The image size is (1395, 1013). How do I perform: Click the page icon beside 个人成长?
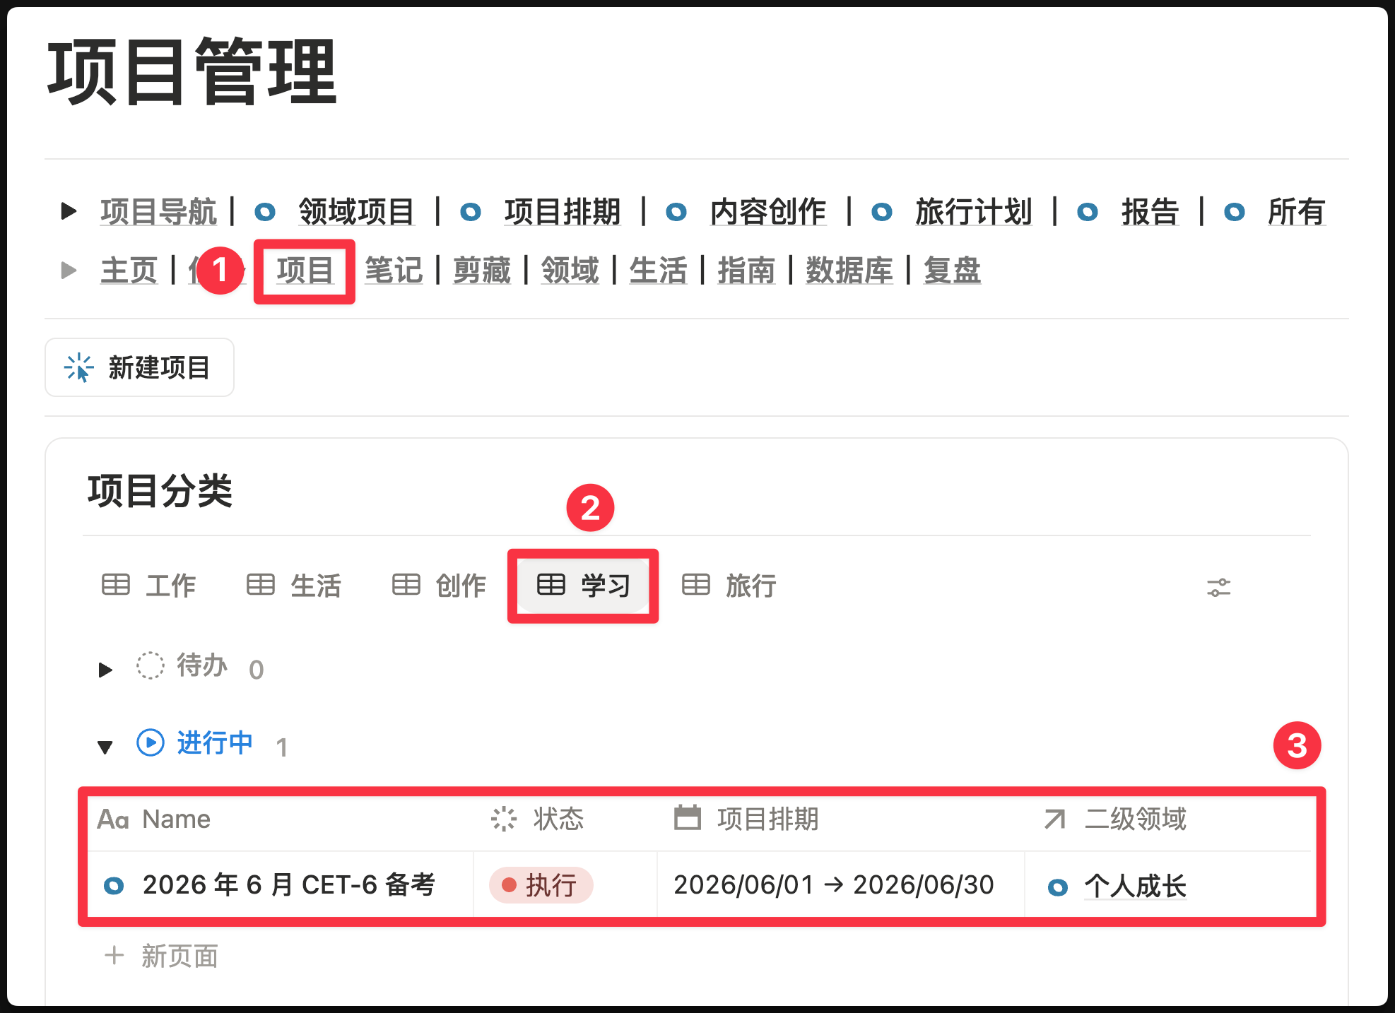tap(1057, 887)
